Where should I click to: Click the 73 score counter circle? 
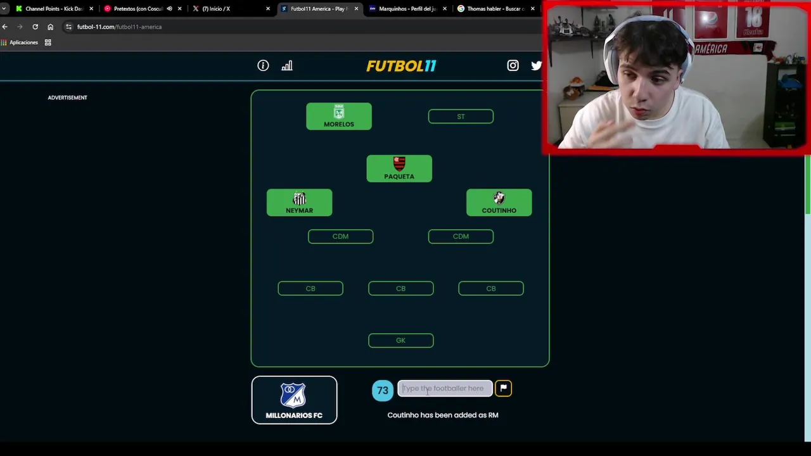click(383, 390)
